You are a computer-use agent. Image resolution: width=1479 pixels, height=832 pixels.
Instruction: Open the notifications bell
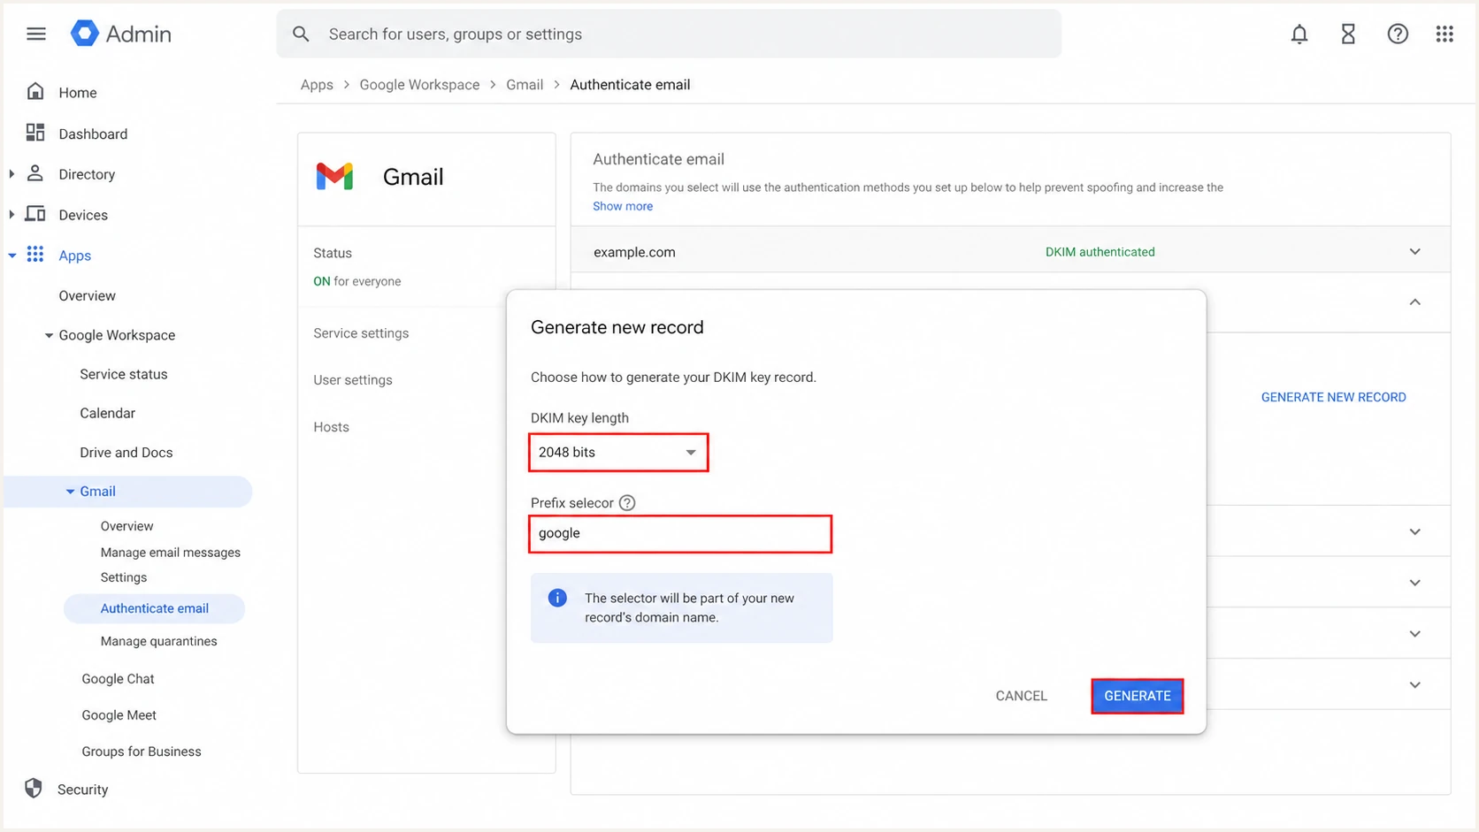1299,34
